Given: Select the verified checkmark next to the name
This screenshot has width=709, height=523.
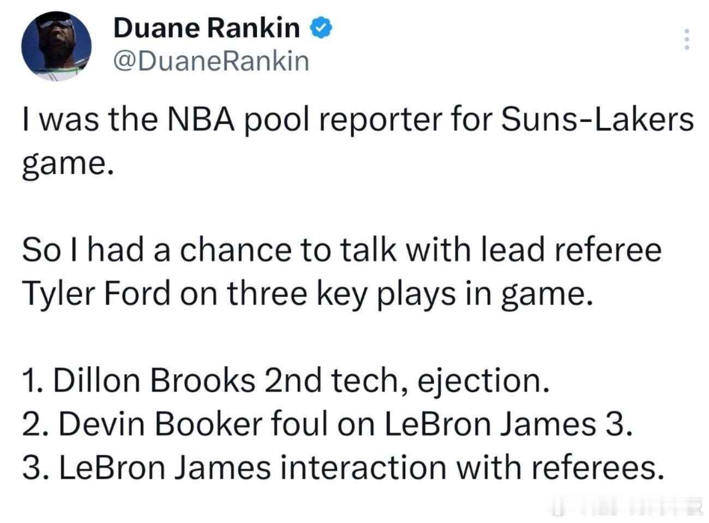Looking at the screenshot, I should click(320, 28).
